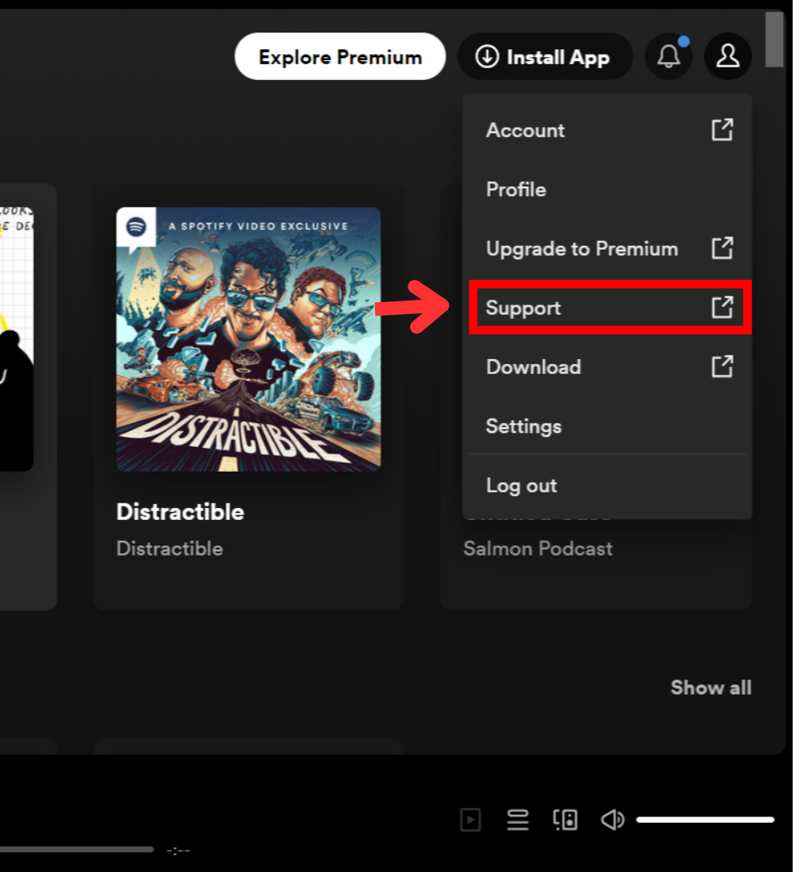Open Settings in the user menu
The width and height of the screenshot is (793, 872).
point(523,426)
